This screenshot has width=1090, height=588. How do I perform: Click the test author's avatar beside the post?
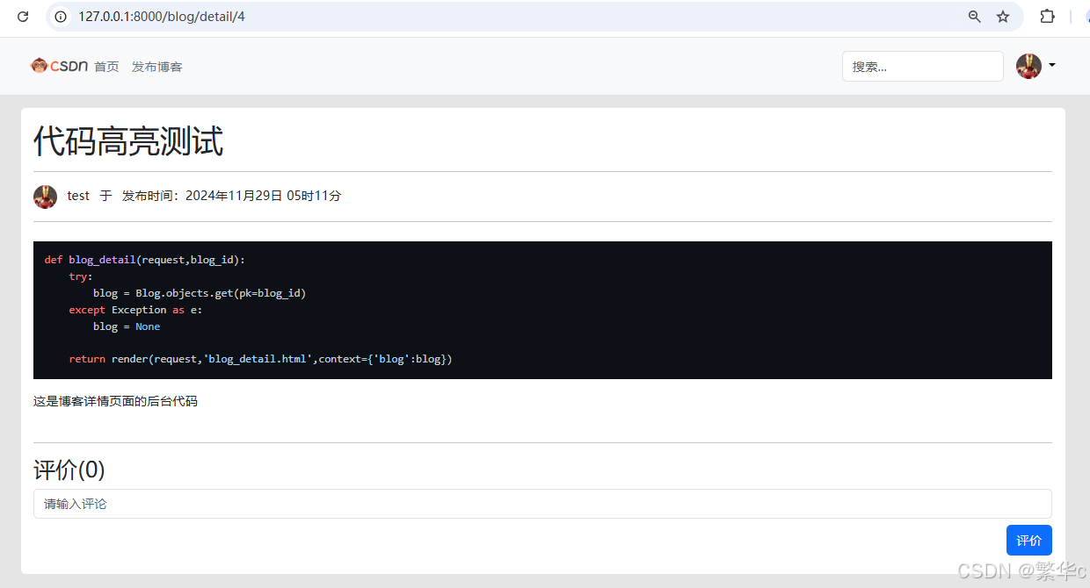tap(45, 196)
